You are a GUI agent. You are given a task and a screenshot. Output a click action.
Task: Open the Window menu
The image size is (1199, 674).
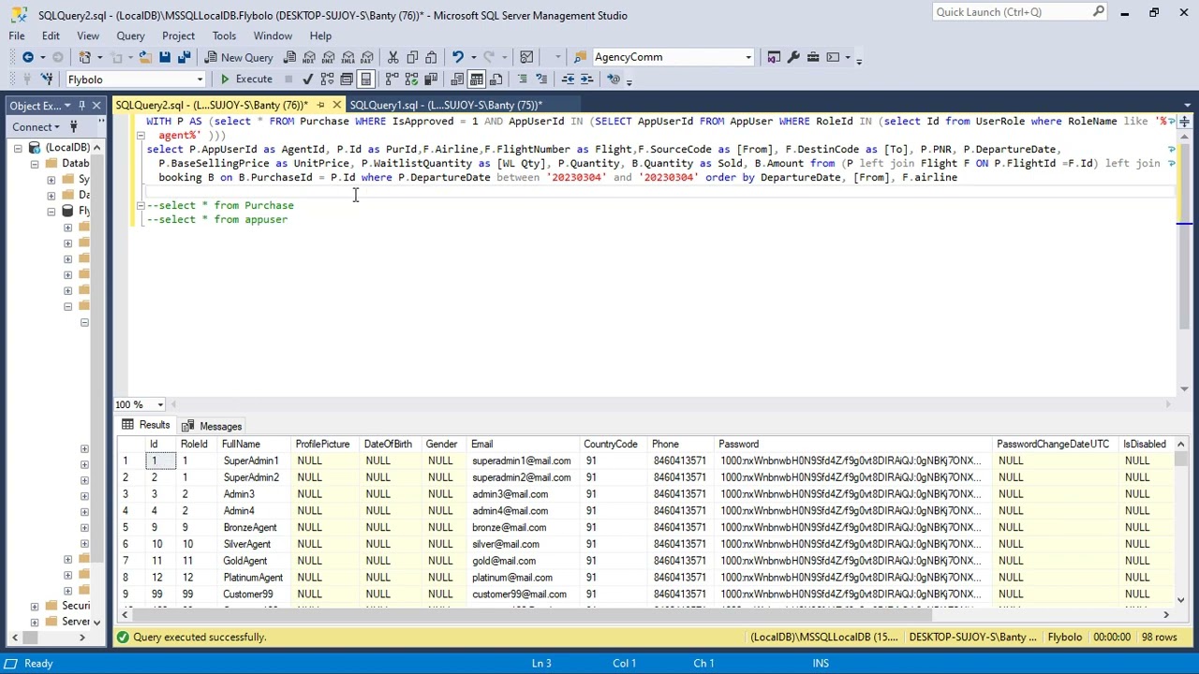273,36
